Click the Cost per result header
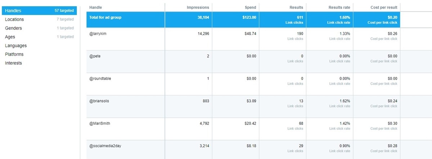 coord(384,7)
